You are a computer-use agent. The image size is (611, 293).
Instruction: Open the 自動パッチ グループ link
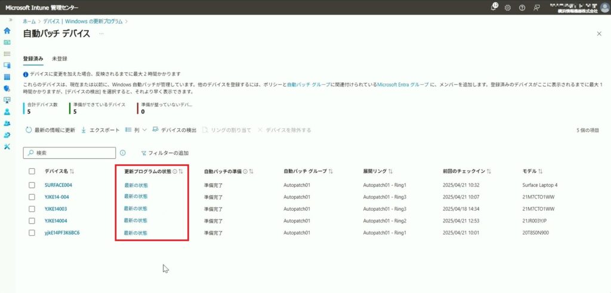click(x=308, y=84)
